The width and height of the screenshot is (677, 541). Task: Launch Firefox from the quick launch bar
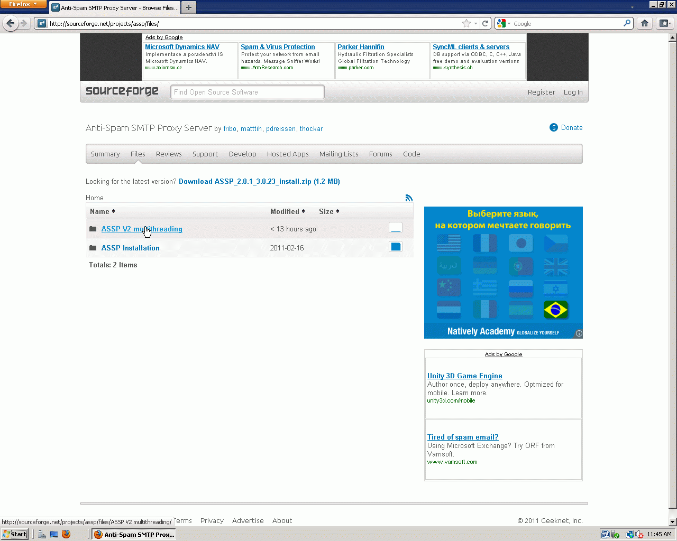coord(66,534)
